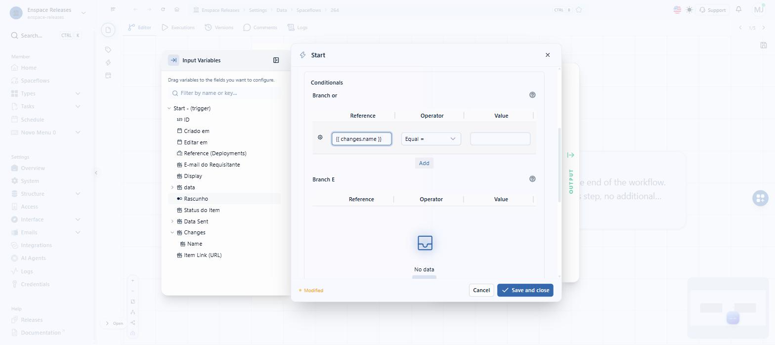Reload using the refresh icon
775x345 pixels.
[x=163, y=9]
